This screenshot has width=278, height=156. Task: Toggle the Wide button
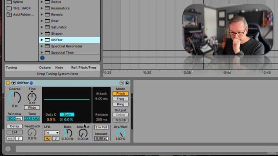(x=32, y=107)
